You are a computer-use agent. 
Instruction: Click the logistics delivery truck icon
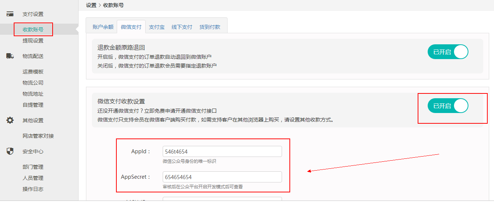pos(10,56)
